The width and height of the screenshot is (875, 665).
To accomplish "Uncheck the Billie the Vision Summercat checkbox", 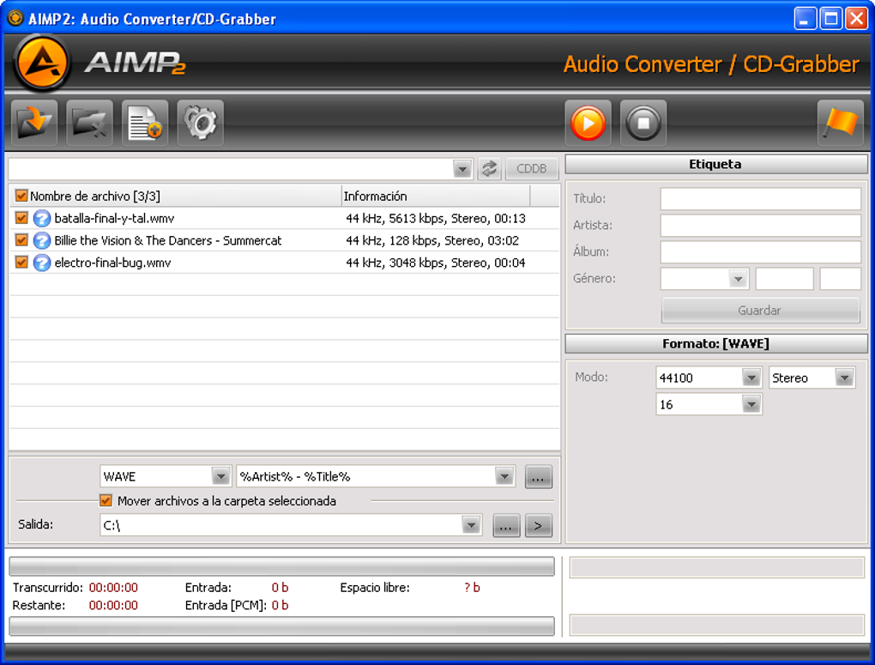I will coord(21,240).
